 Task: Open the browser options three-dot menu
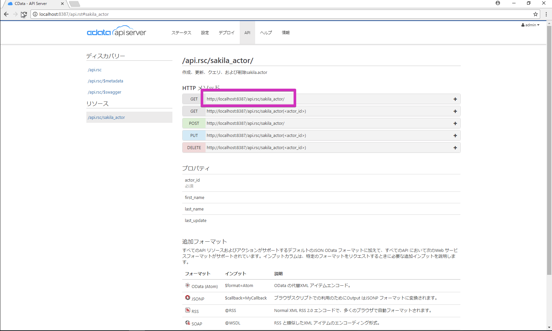(546, 14)
